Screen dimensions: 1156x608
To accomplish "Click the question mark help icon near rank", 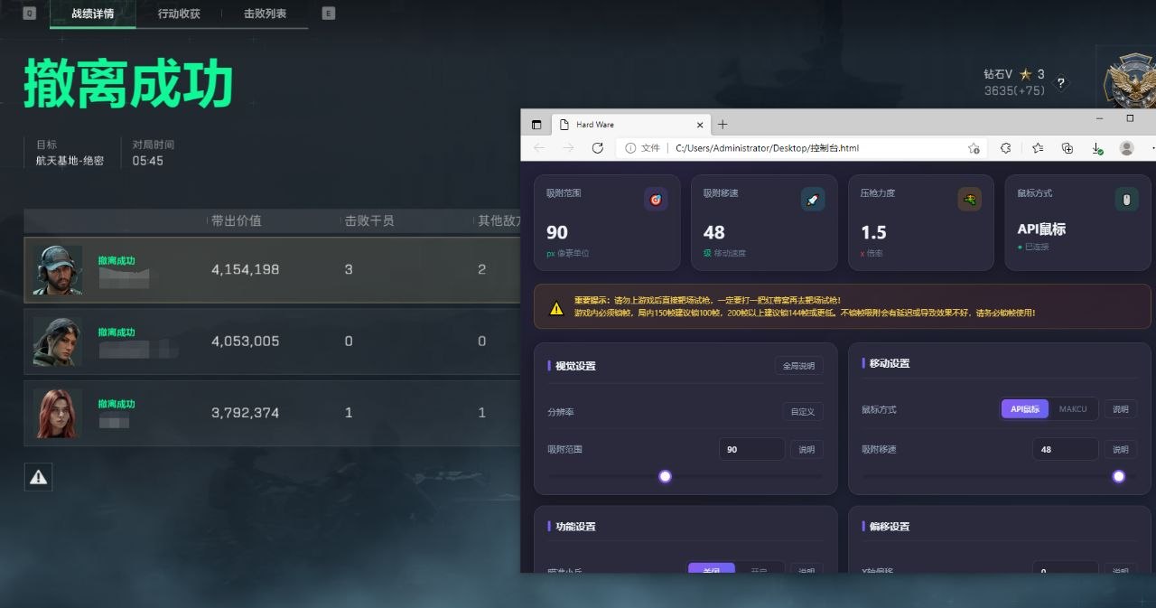I will 1061,83.
